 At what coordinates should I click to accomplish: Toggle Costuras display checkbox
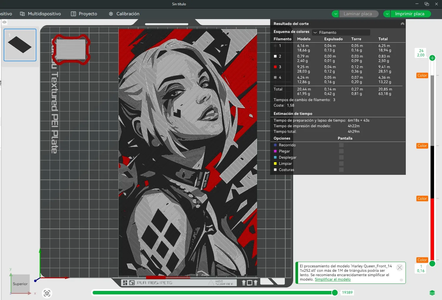click(x=341, y=170)
